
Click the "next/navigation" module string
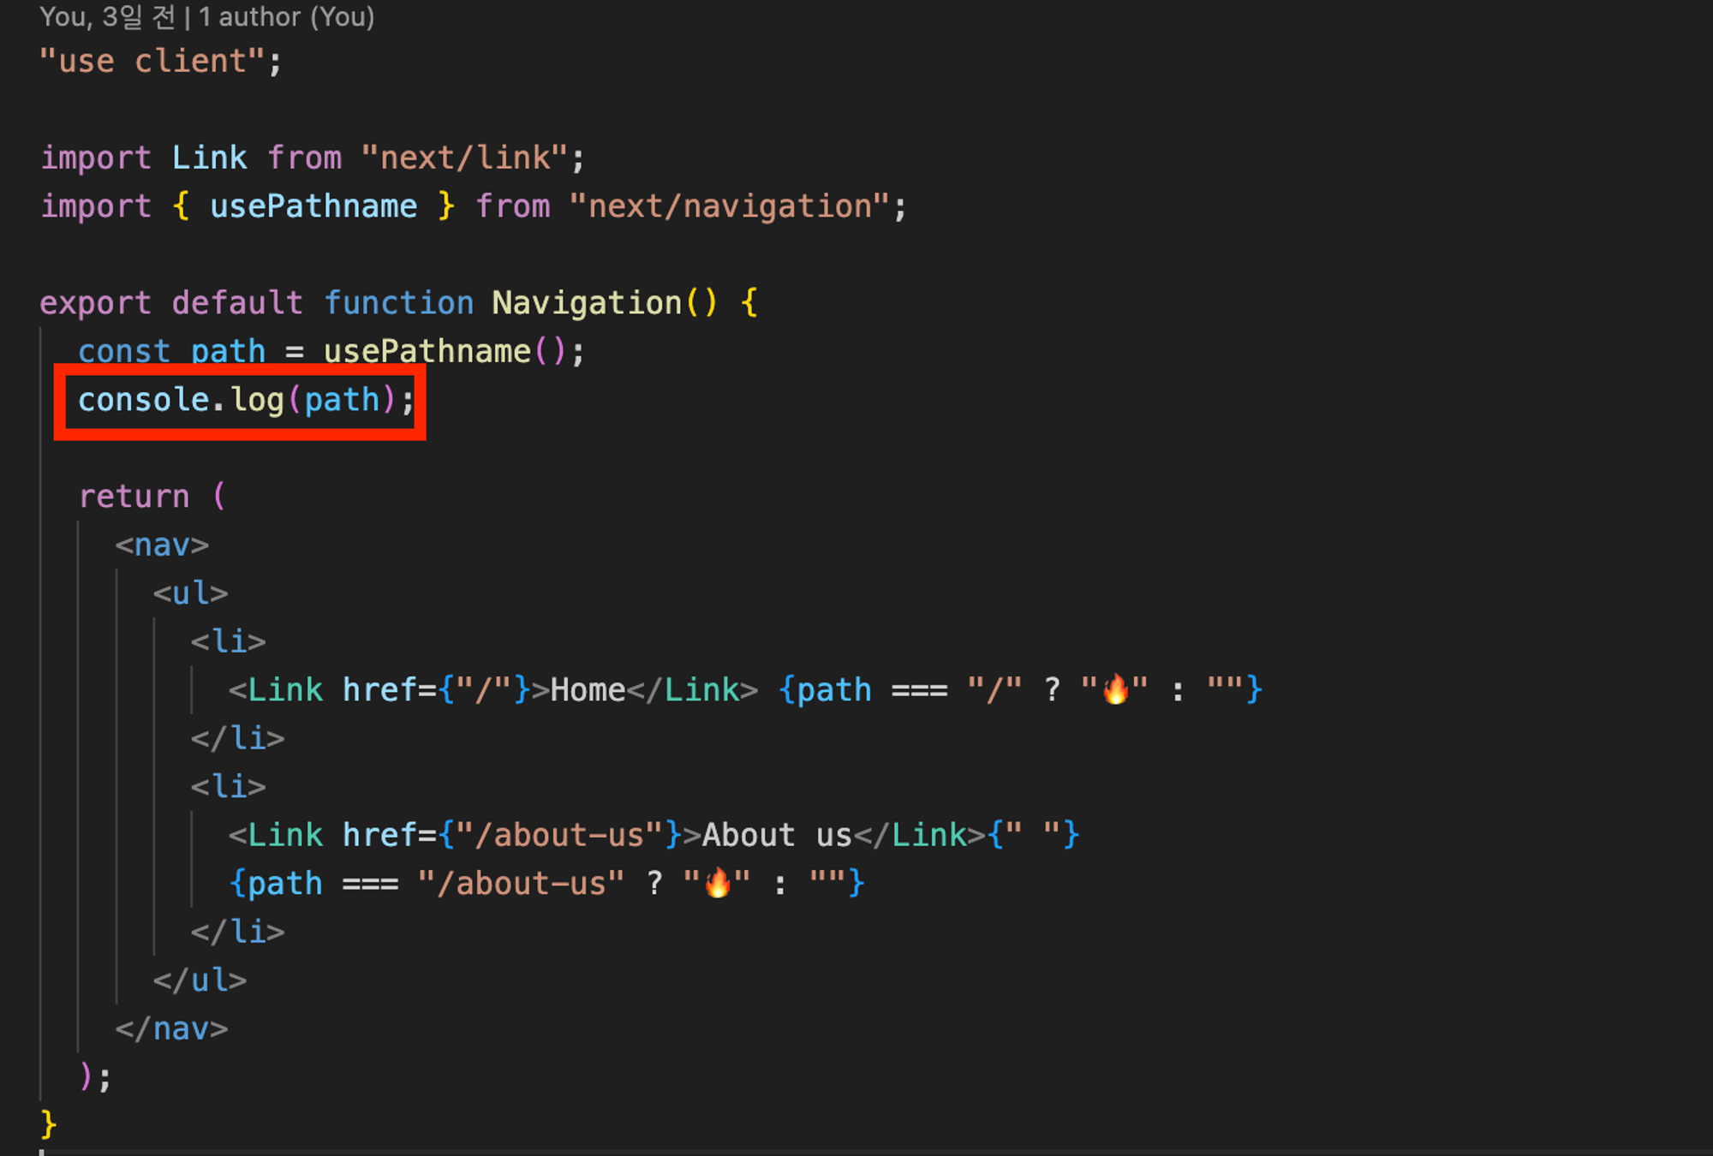pos(729,206)
